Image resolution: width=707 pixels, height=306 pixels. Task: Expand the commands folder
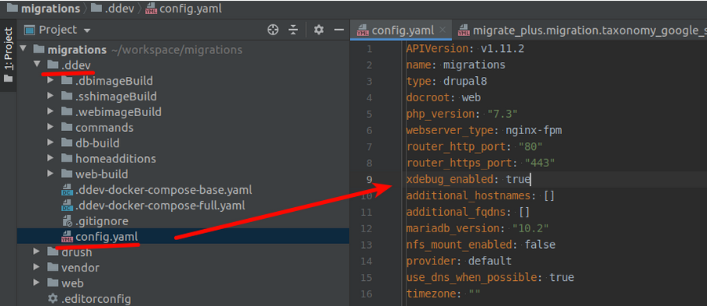(50, 128)
